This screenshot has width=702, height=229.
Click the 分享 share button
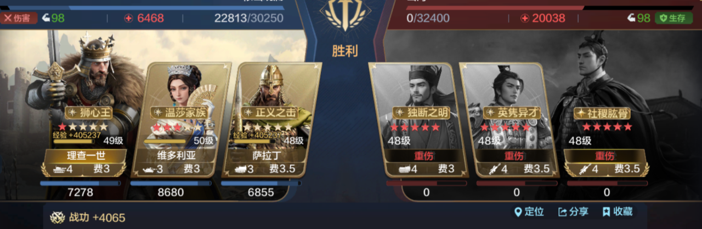(x=573, y=212)
